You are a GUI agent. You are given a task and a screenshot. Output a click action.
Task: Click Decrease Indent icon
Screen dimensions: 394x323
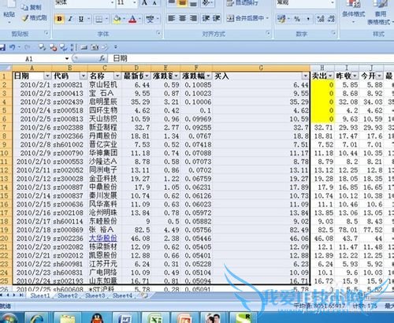205,18
